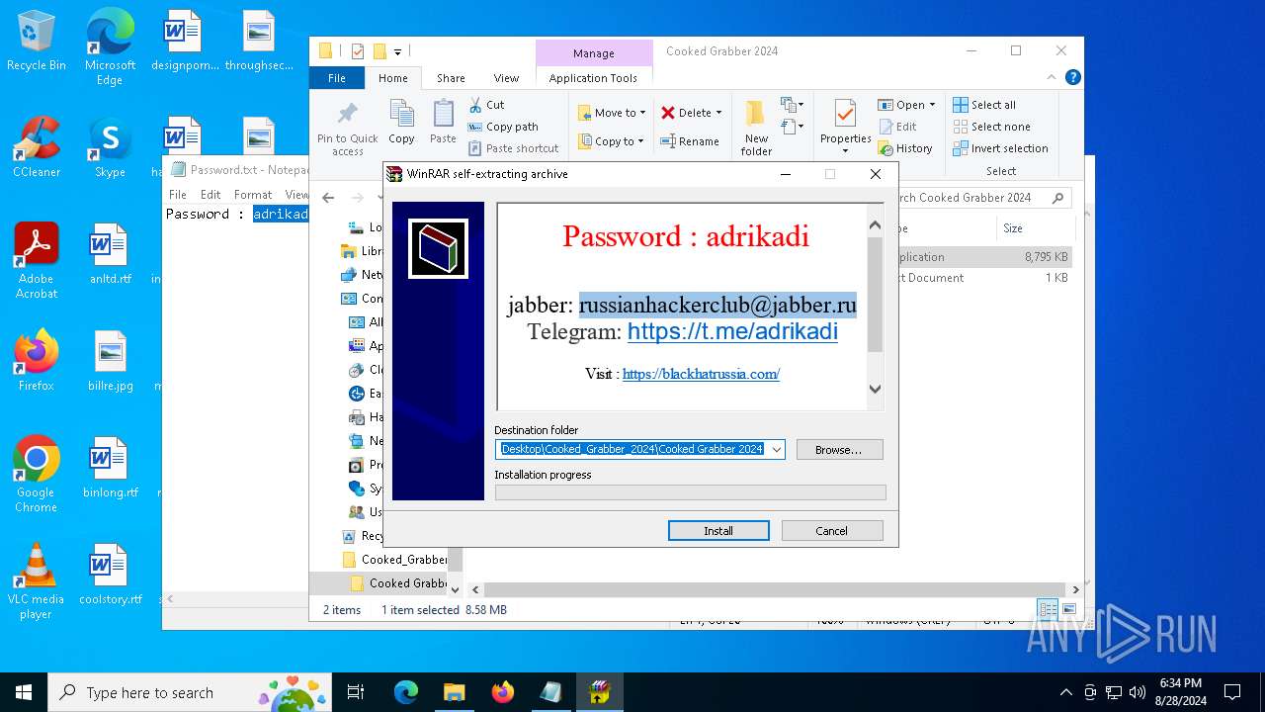Open Recycle Bin desktop icon

(37, 42)
